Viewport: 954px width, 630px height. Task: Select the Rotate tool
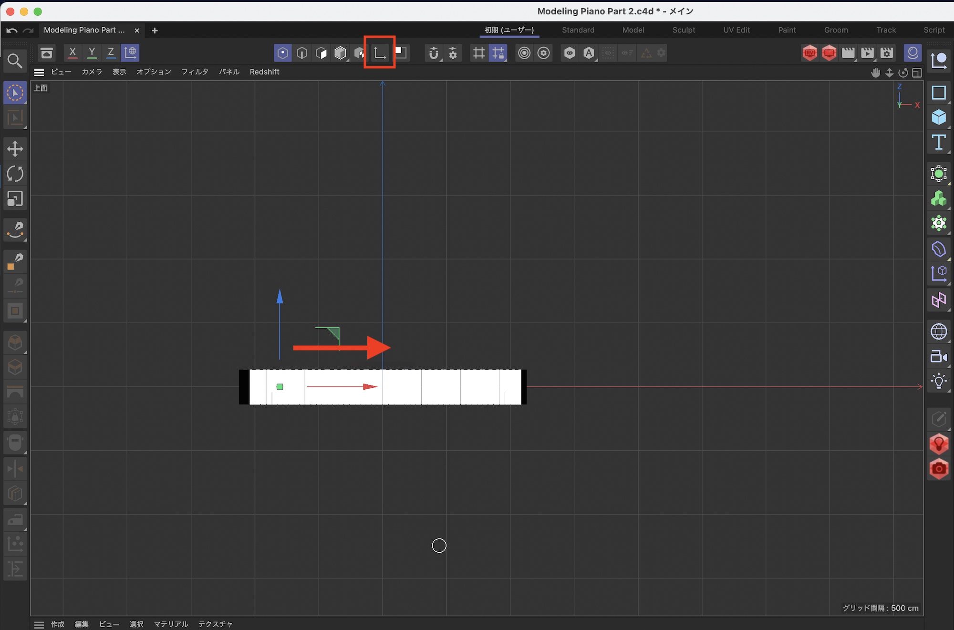(15, 174)
